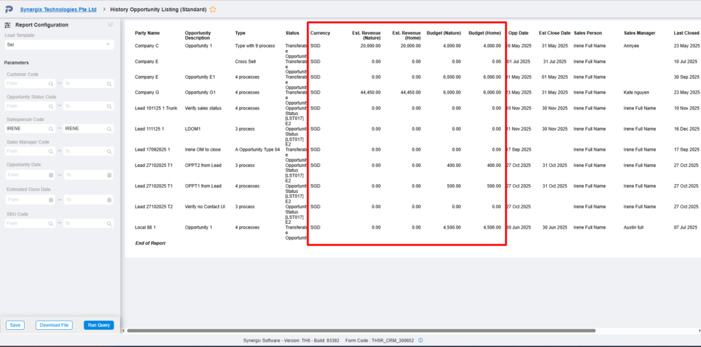
Task: Click the info icon beside Form Code
Action: point(421,340)
